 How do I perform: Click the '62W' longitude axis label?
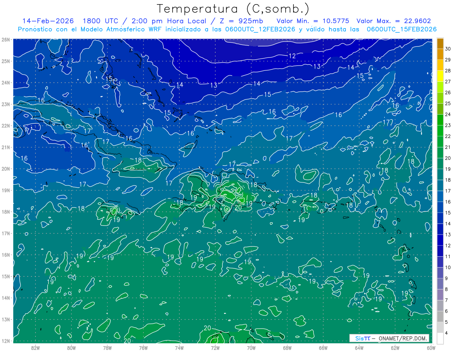(x=395, y=348)
